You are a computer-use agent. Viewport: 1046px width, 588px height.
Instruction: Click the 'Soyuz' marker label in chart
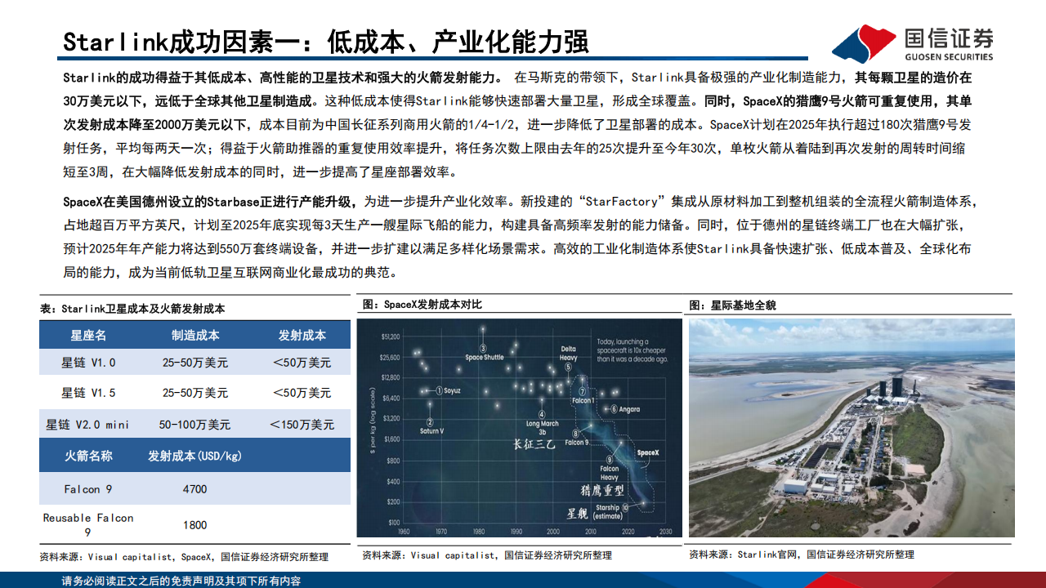(452, 390)
